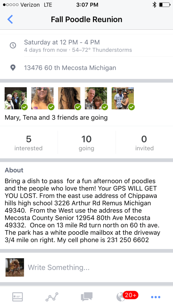
Task: Tap the back arrow
Action: 10,19
